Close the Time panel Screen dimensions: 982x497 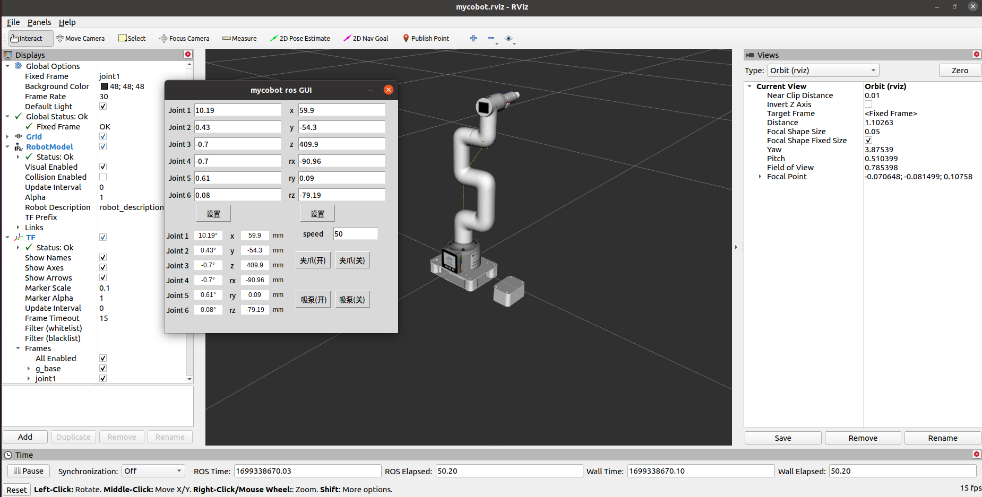(977, 455)
